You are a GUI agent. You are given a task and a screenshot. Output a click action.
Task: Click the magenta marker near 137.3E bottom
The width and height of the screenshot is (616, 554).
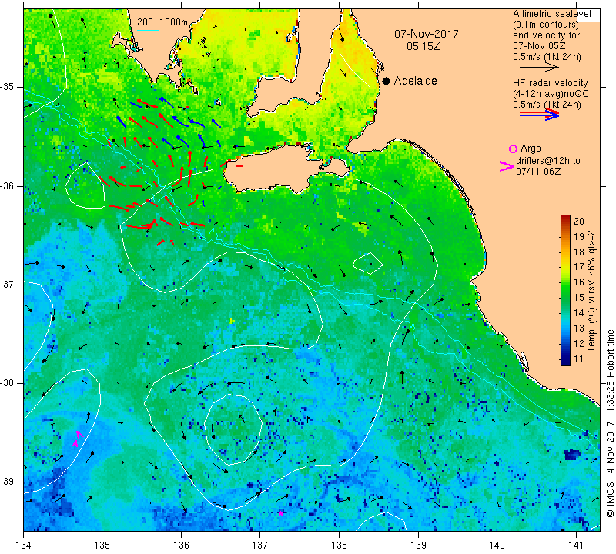(x=280, y=513)
